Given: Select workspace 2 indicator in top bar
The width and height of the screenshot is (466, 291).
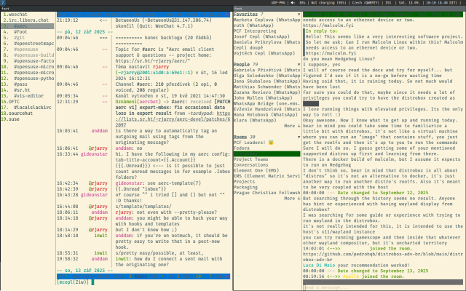Looking at the screenshot, I should [3, 3].
